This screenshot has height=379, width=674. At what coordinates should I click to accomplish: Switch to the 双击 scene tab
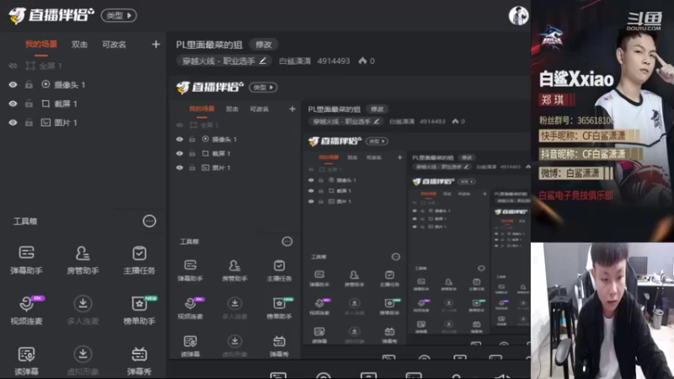[79, 45]
